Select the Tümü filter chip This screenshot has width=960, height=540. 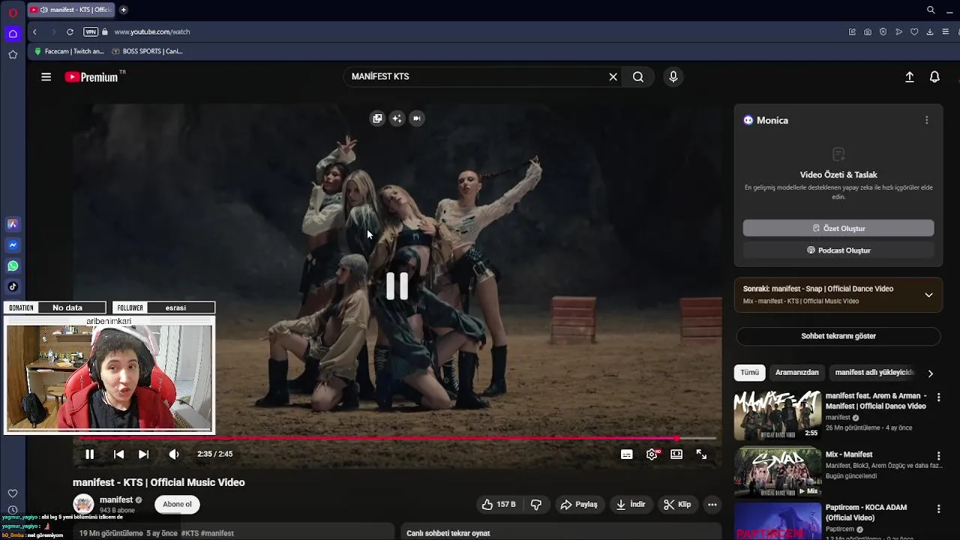pos(750,373)
